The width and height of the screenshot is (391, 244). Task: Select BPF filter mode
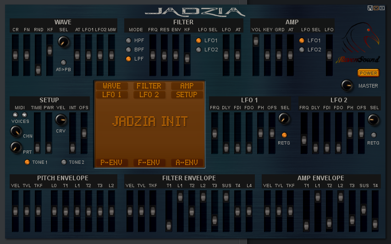pyautogui.click(x=128, y=50)
